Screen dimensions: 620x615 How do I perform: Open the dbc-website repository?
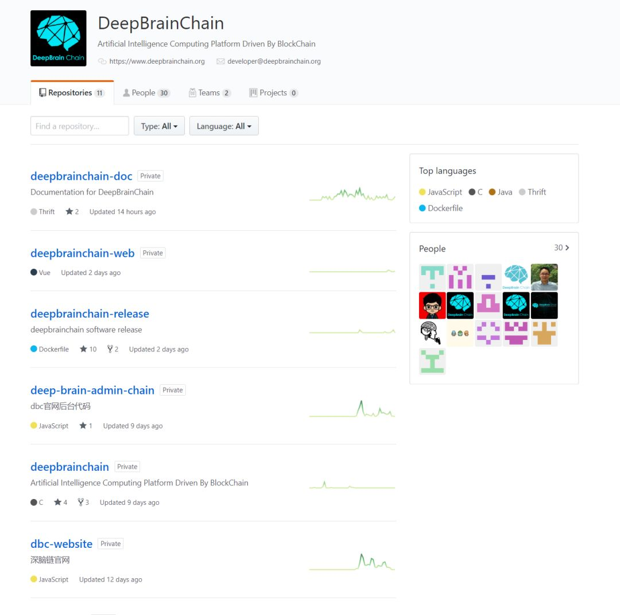click(x=61, y=544)
